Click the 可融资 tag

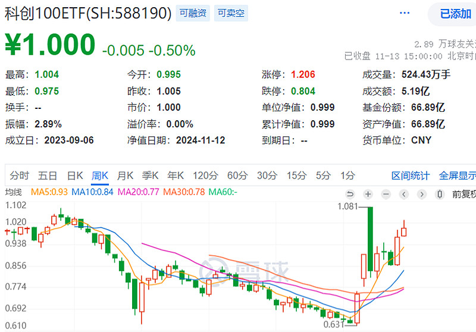click(x=193, y=13)
